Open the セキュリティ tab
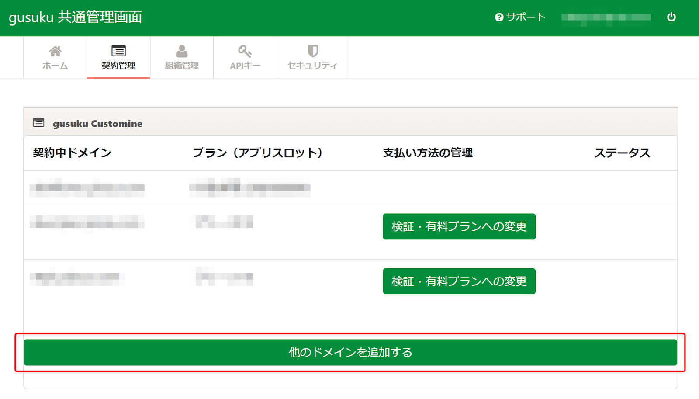Image resolution: width=699 pixels, height=399 pixels. 313,58
